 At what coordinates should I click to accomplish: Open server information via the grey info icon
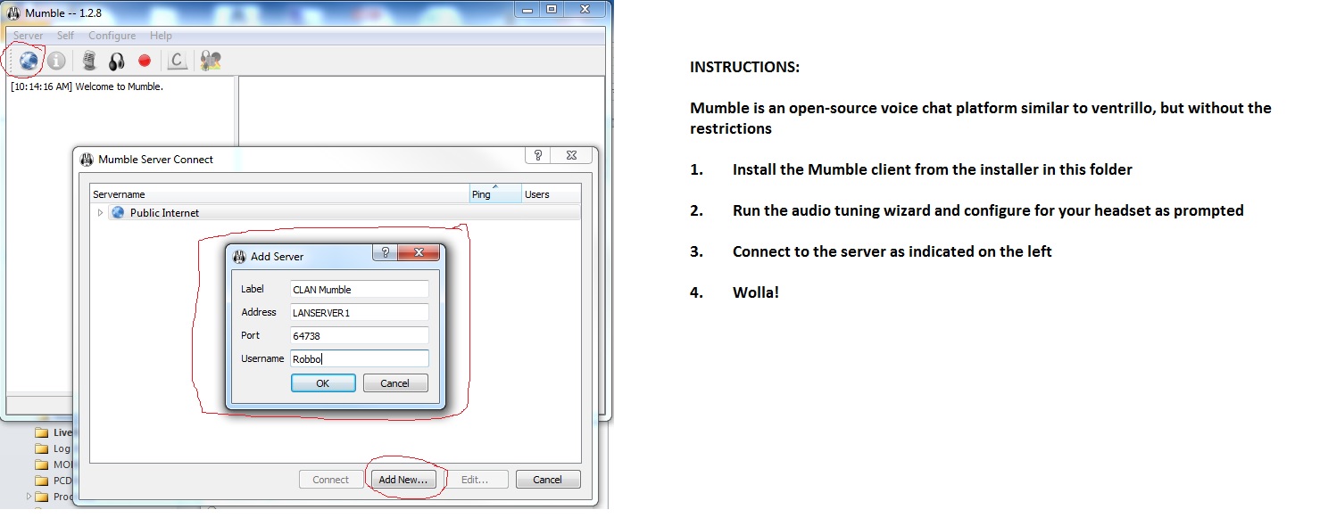tap(56, 61)
